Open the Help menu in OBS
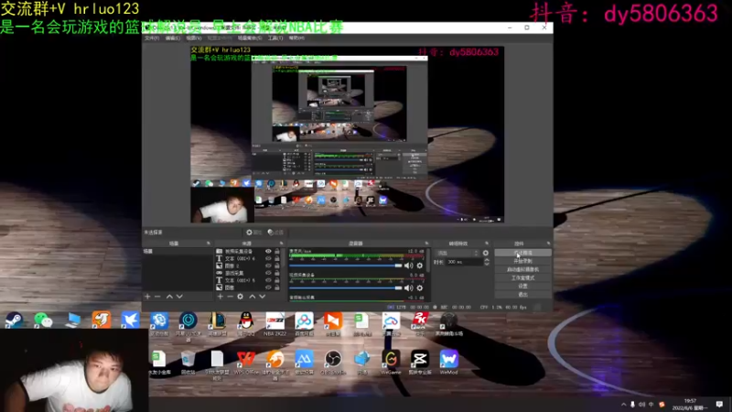The width and height of the screenshot is (732, 412). [296, 38]
